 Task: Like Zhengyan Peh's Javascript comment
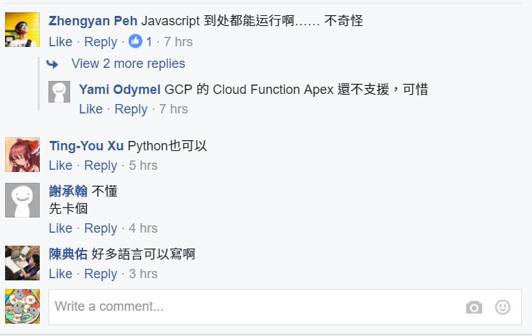tap(61, 42)
